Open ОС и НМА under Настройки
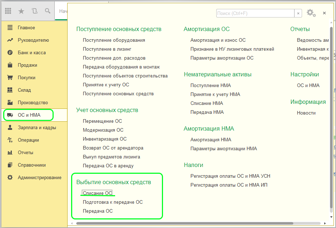 [x=308, y=85]
